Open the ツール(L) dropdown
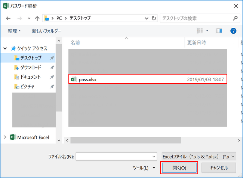243x178 pixels. click(144, 168)
